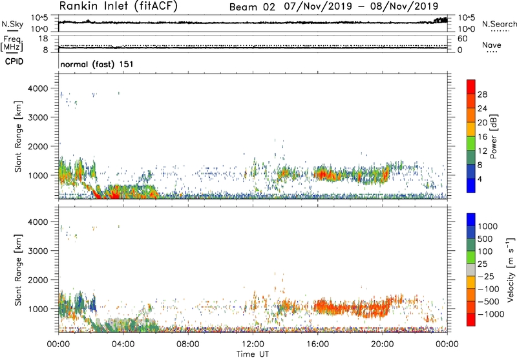Click the 'Power [dB]' color bar label
The height and width of the screenshot is (358, 517).
[x=493, y=136]
